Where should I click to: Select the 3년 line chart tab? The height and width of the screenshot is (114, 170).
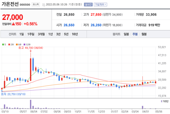pyautogui.click(x=58, y=34)
